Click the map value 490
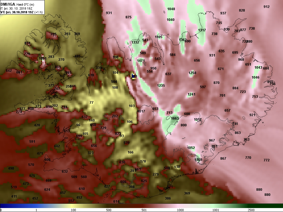 [11, 168]
